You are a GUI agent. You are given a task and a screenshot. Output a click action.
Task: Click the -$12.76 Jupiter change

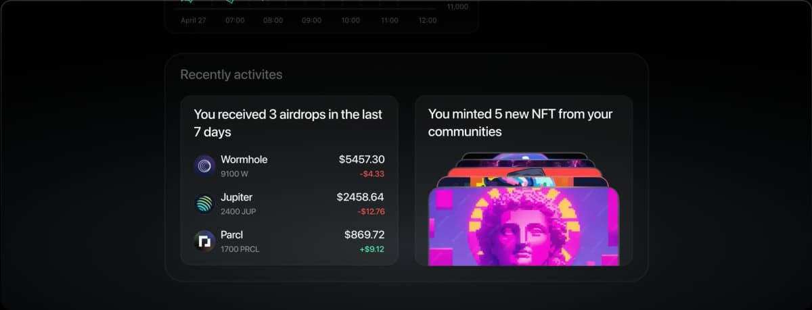click(371, 211)
